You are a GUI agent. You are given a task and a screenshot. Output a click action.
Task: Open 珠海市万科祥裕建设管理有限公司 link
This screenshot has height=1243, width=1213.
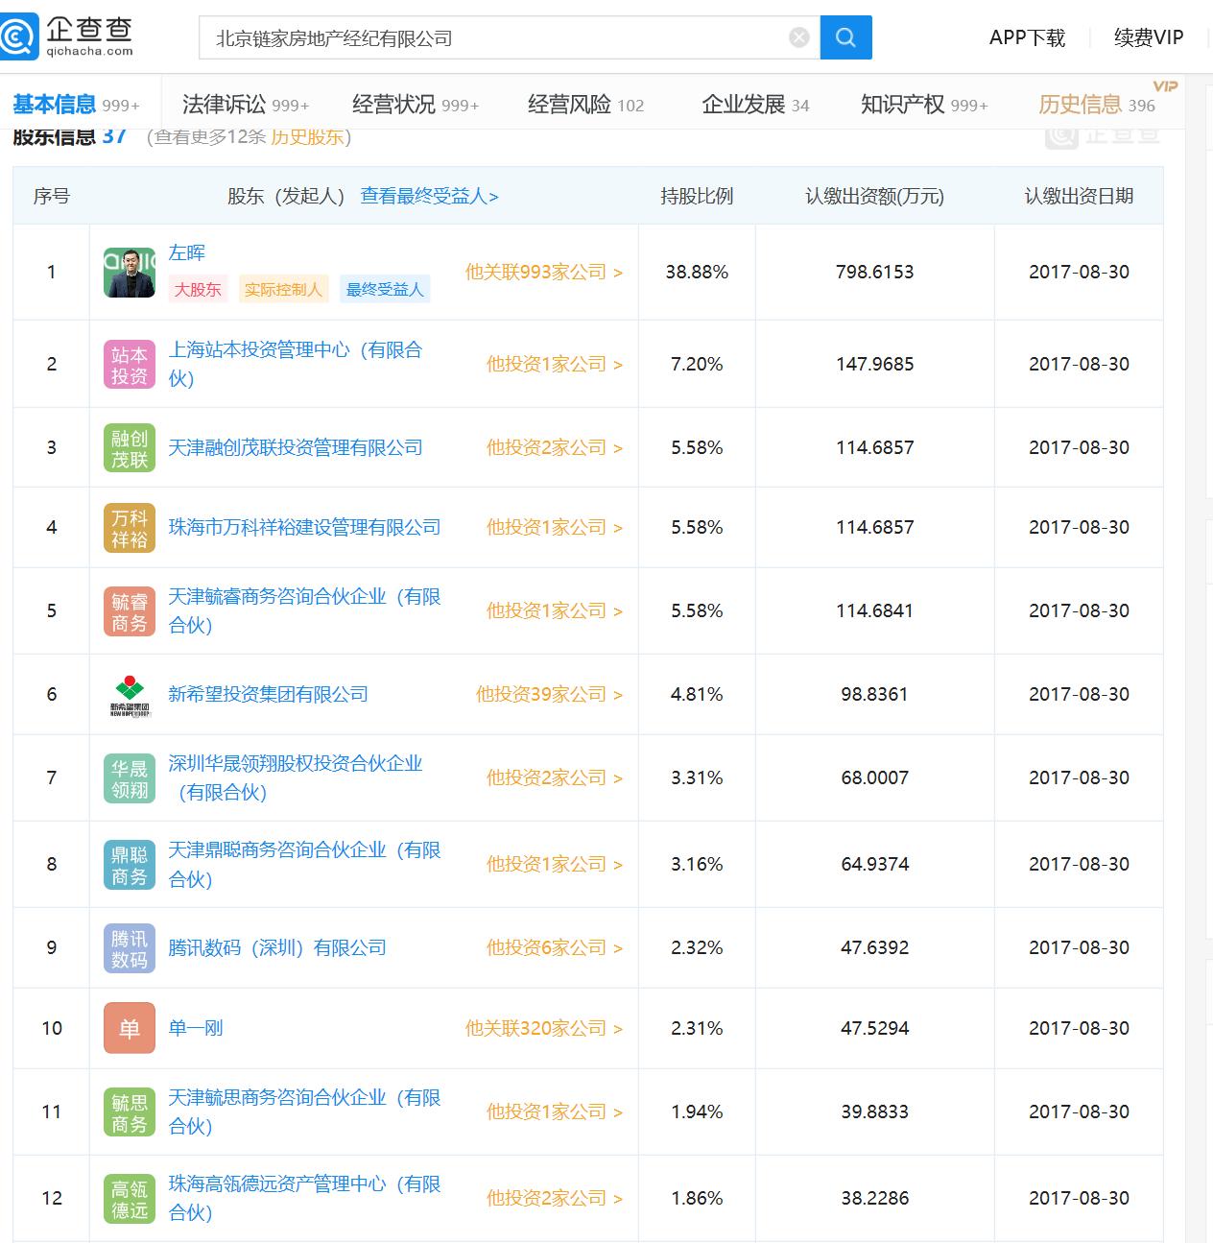pos(305,528)
